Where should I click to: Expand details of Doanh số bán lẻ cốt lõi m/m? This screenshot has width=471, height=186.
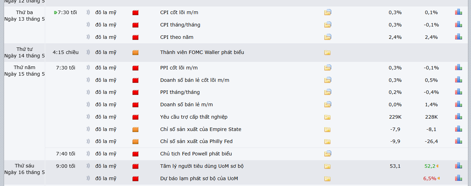pos(327,80)
